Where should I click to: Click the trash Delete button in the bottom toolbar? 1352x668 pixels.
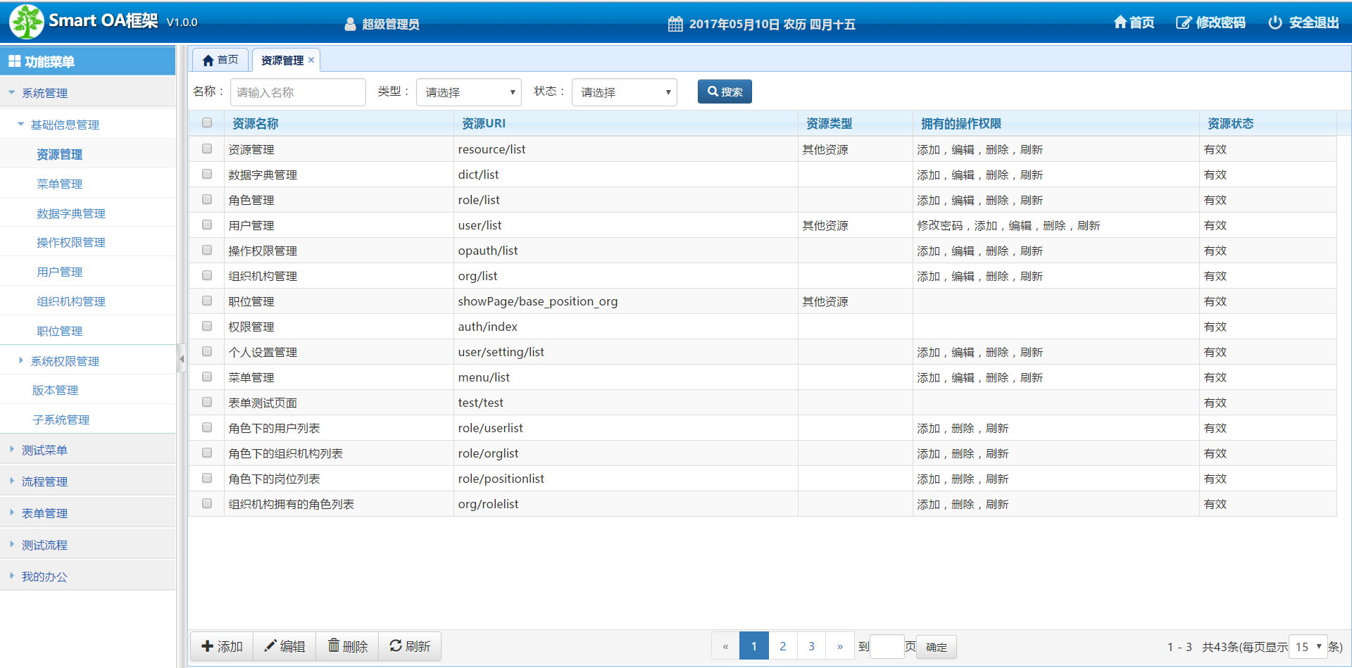tap(348, 646)
